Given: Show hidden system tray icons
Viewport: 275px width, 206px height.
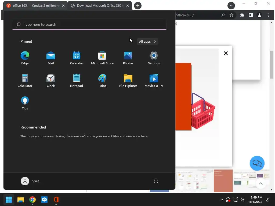Looking at the screenshot, I should click(x=222, y=200).
